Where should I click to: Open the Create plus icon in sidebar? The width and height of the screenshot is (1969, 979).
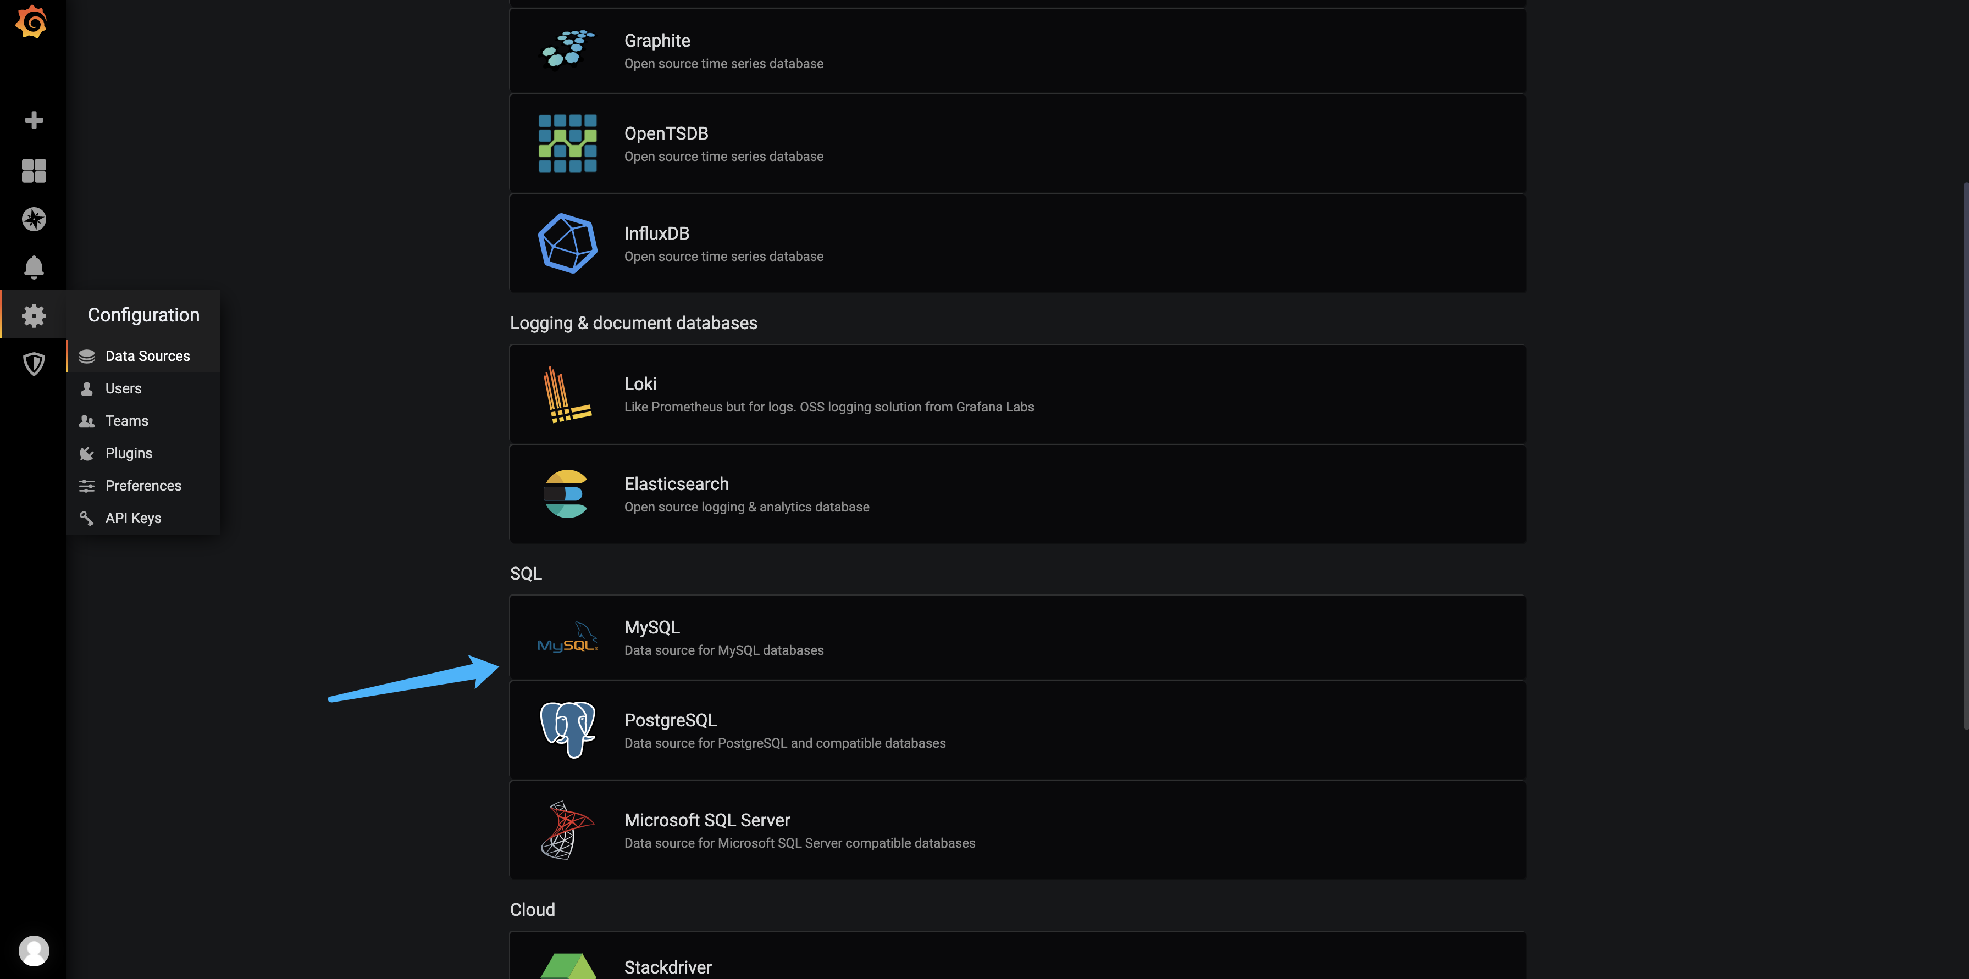[x=34, y=120]
